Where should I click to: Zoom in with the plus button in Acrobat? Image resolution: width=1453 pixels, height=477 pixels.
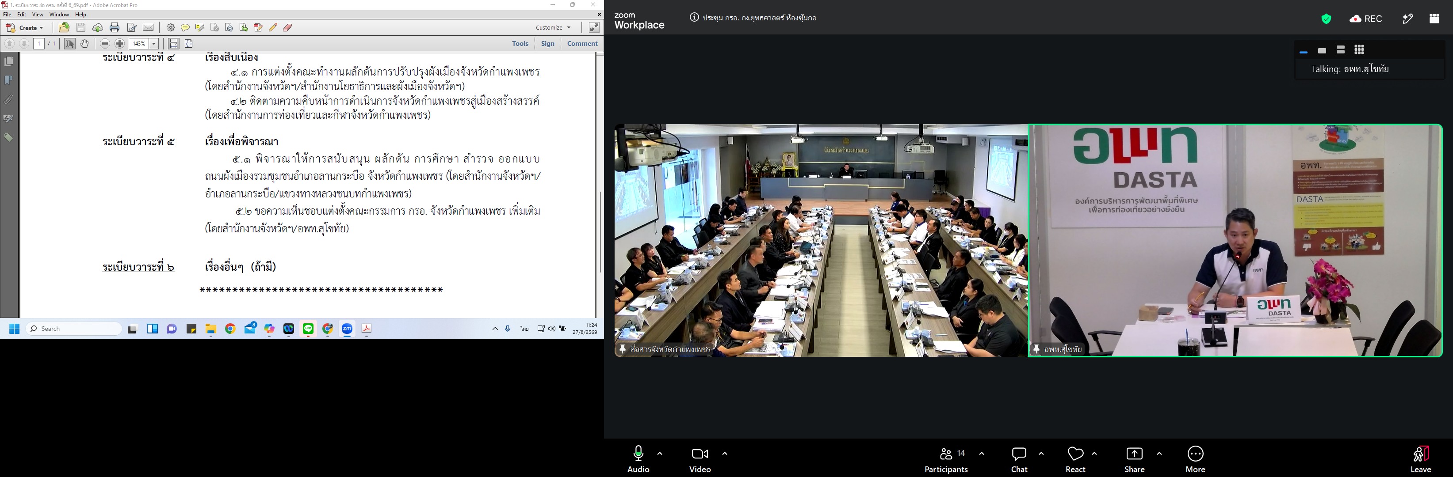(119, 43)
